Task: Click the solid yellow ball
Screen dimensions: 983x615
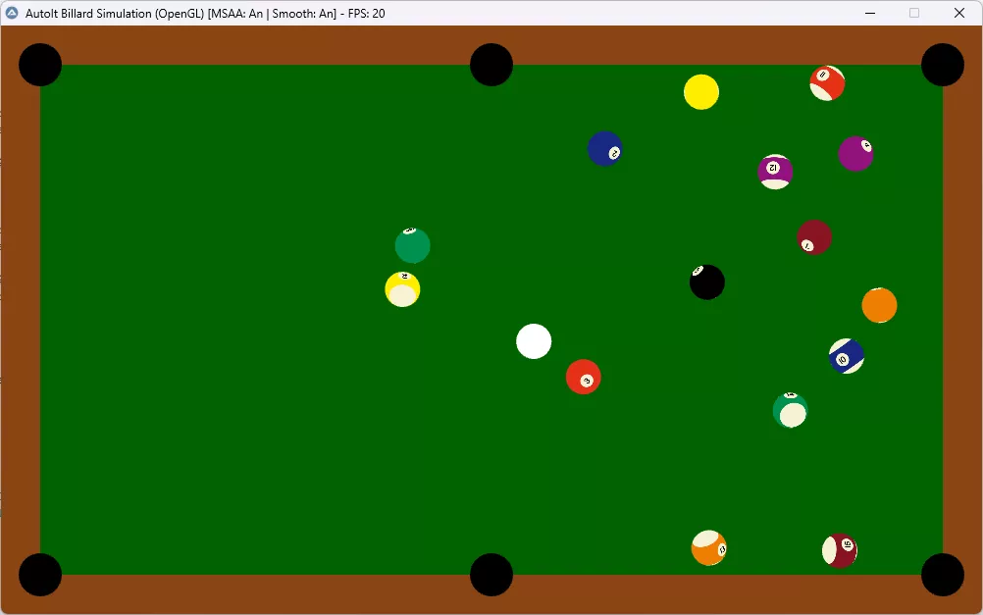Action: 701,92
